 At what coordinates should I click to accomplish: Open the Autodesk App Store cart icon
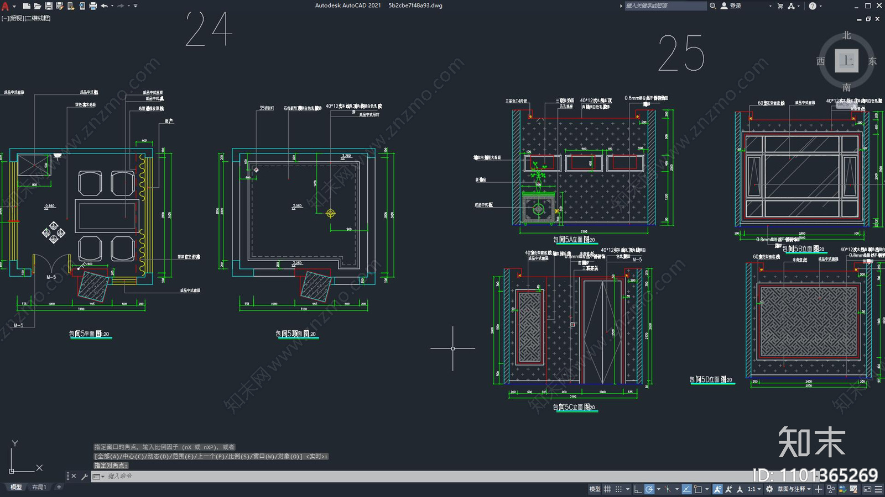pos(780,6)
